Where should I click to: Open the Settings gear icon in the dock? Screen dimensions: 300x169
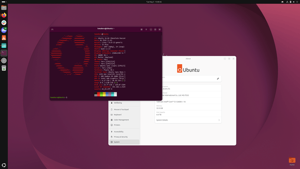click(4, 60)
